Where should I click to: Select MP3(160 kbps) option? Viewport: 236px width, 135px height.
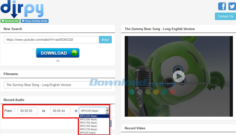pyautogui.click(x=94, y=126)
